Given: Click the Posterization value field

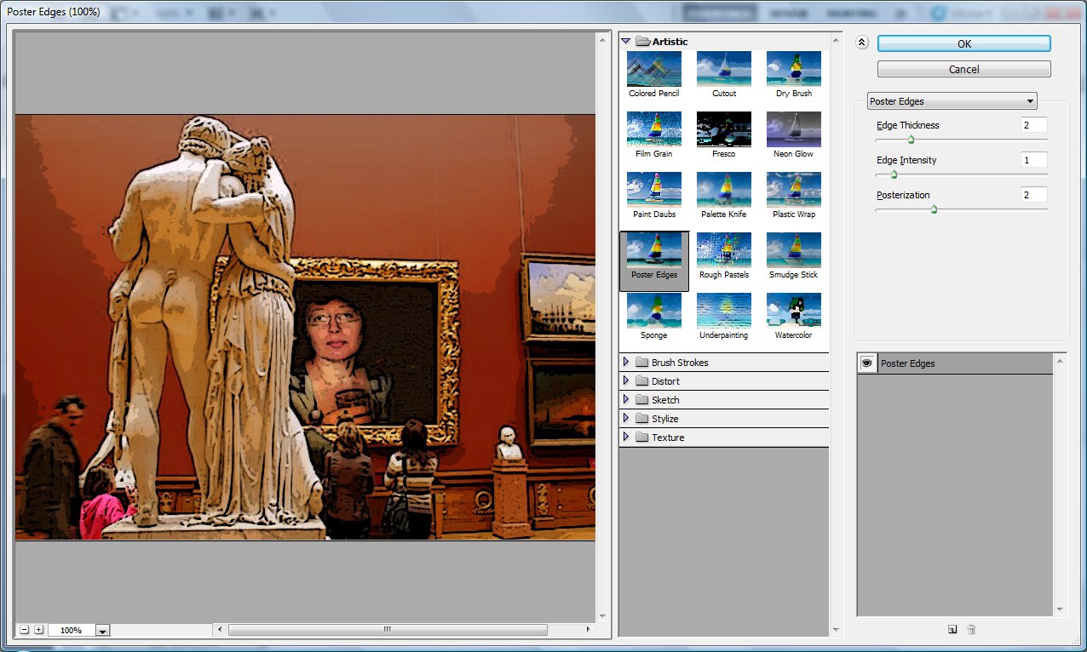Looking at the screenshot, I should pyautogui.click(x=1033, y=195).
